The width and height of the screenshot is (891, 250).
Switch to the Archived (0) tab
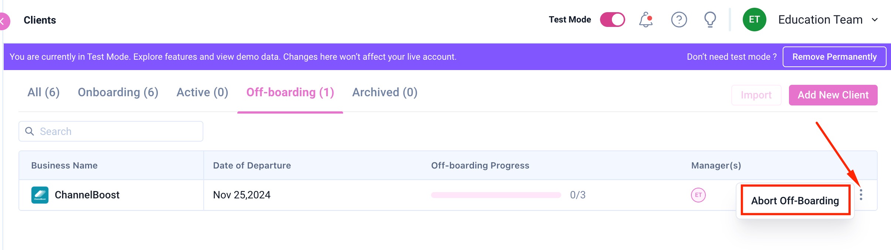point(385,92)
